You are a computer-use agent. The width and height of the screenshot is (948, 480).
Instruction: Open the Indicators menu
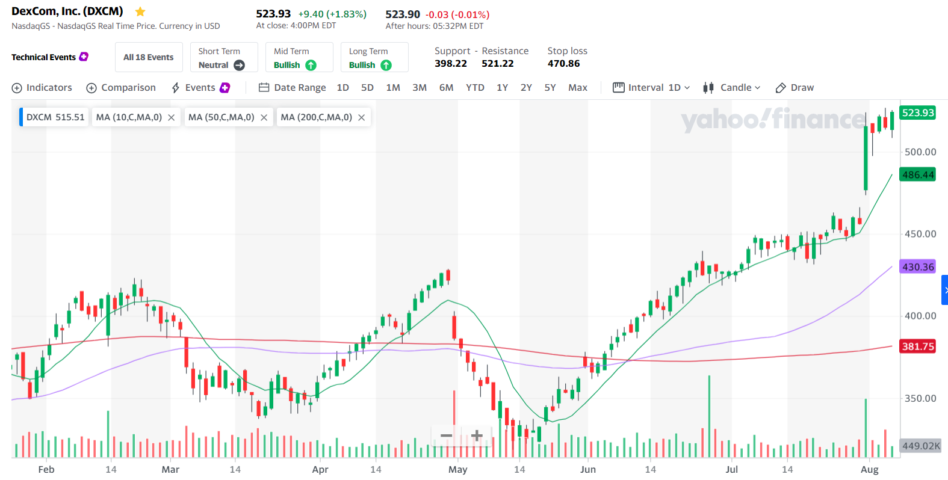pyautogui.click(x=42, y=88)
